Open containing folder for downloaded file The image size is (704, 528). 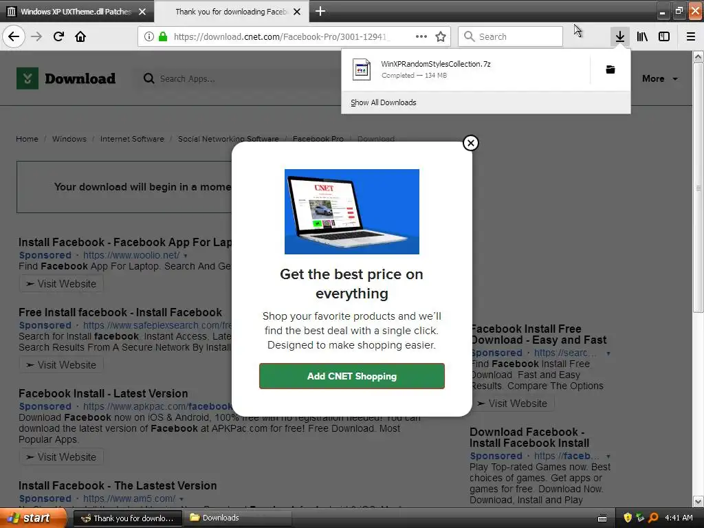click(x=610, y=69)
